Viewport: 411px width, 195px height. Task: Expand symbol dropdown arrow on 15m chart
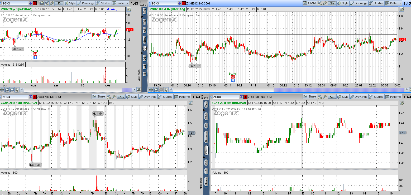[31, 97]
